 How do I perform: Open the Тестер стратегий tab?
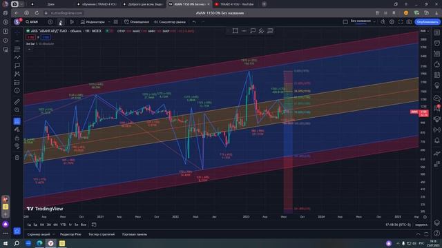[102, 234]
